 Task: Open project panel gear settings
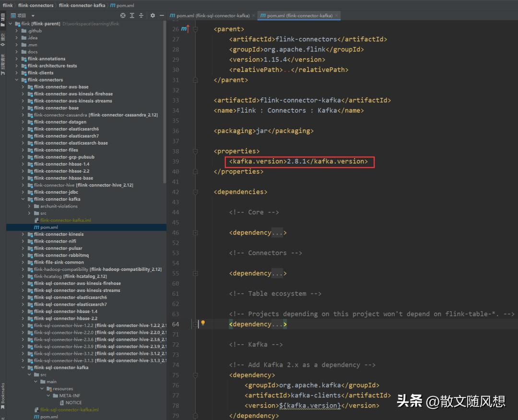click(x=153, y=15)
